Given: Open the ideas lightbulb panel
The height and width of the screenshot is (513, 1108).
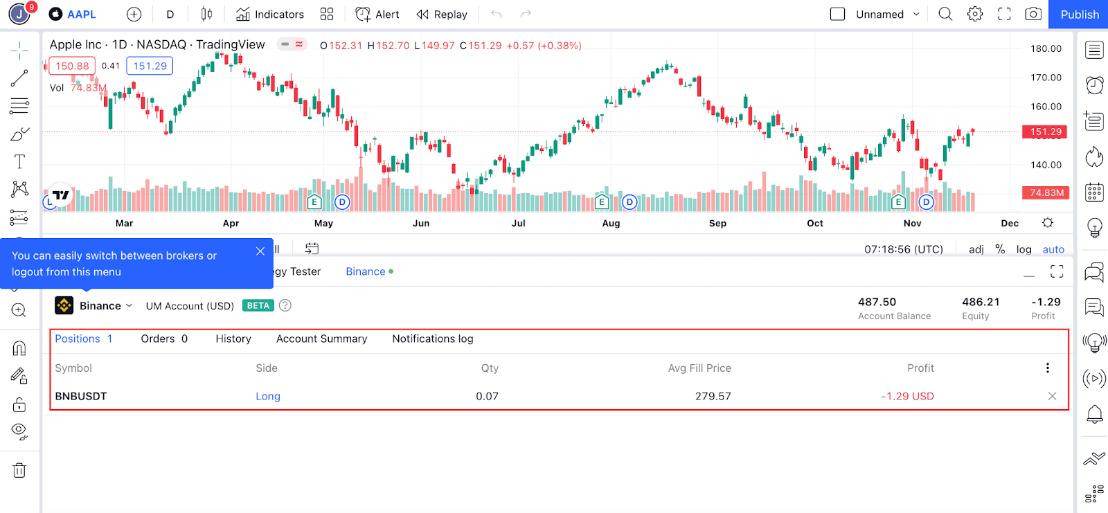Looking at the screenshot, I should tap(1094, 228).
